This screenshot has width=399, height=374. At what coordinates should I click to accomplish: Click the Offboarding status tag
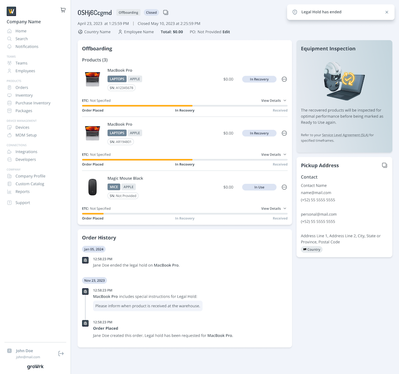tap(128, 13)
